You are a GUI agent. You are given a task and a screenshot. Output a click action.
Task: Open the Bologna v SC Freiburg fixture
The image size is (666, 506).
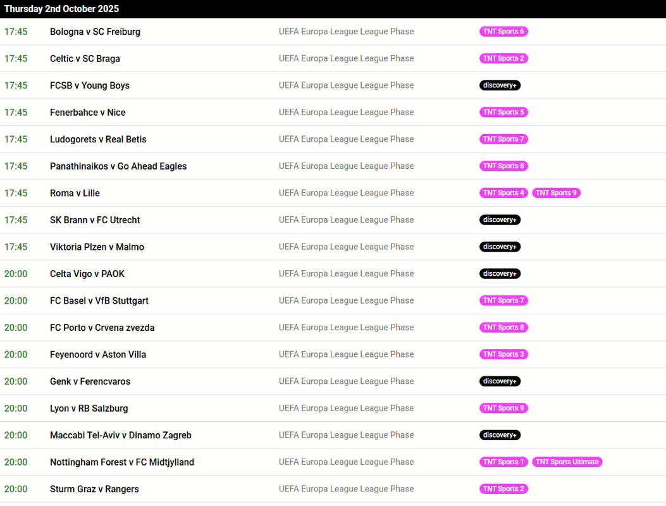click(x=95, y=32)
